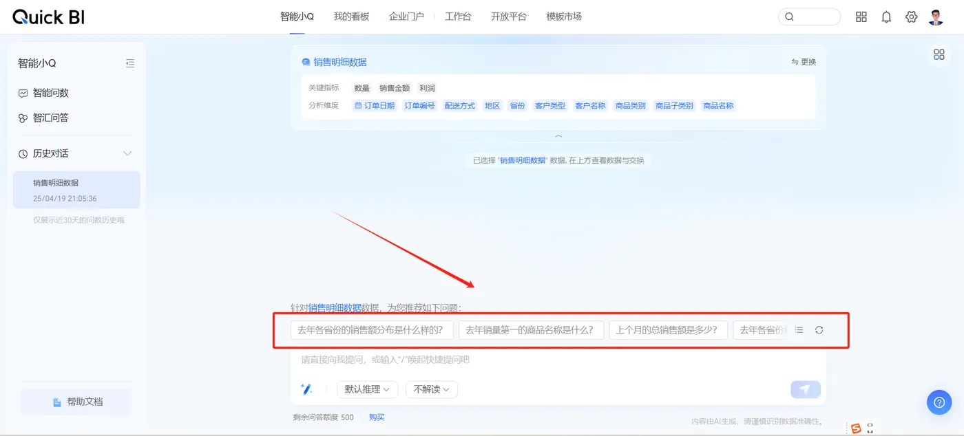Select the 订单日期 dimension tag
The image size is (964, 436).
coord(375,106)
